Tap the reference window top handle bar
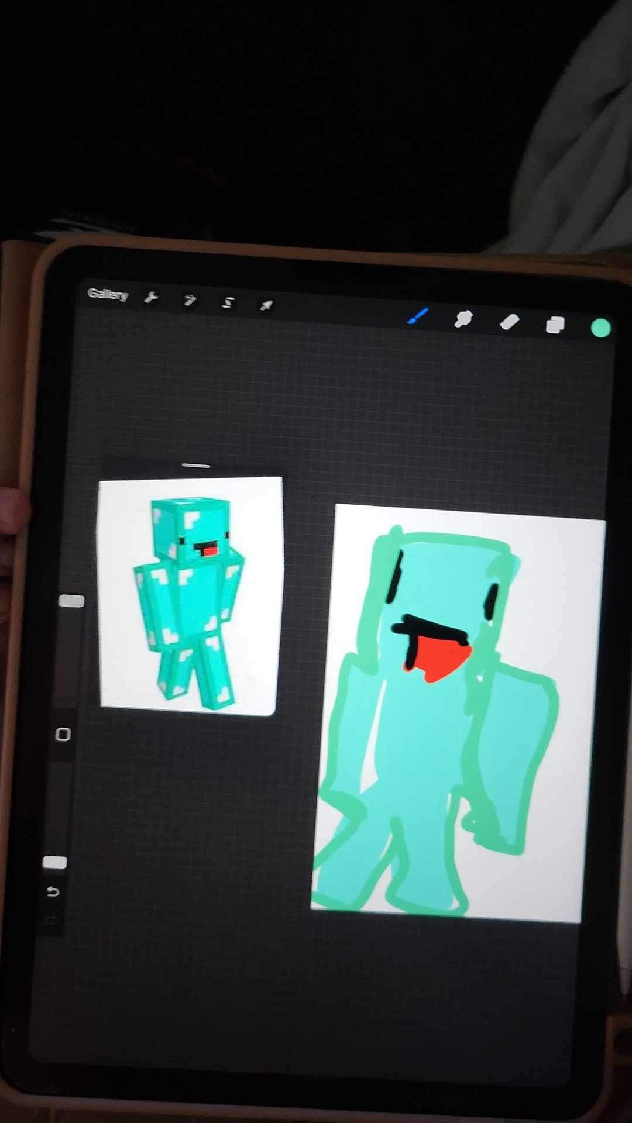The height and width of the screenshot is (1123, 632). (196, 466)
